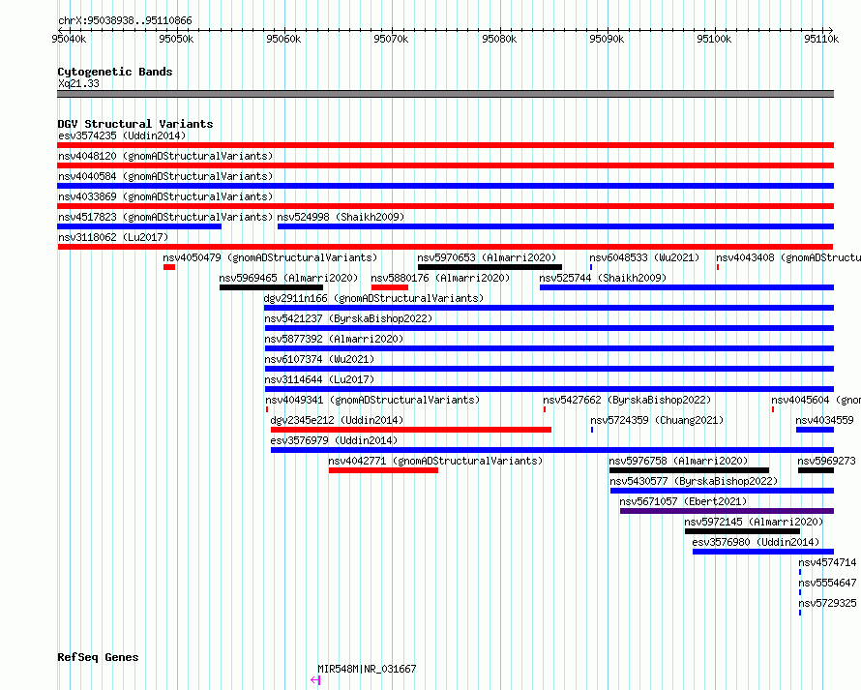Click the Xq21.33 cytogenetic band bar

tap(445, 94)
